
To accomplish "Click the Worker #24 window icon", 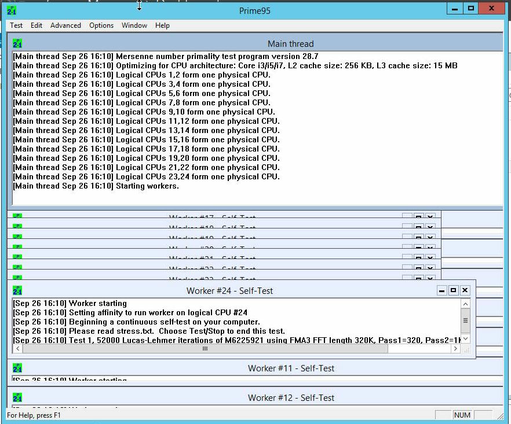I will point(17,290).
